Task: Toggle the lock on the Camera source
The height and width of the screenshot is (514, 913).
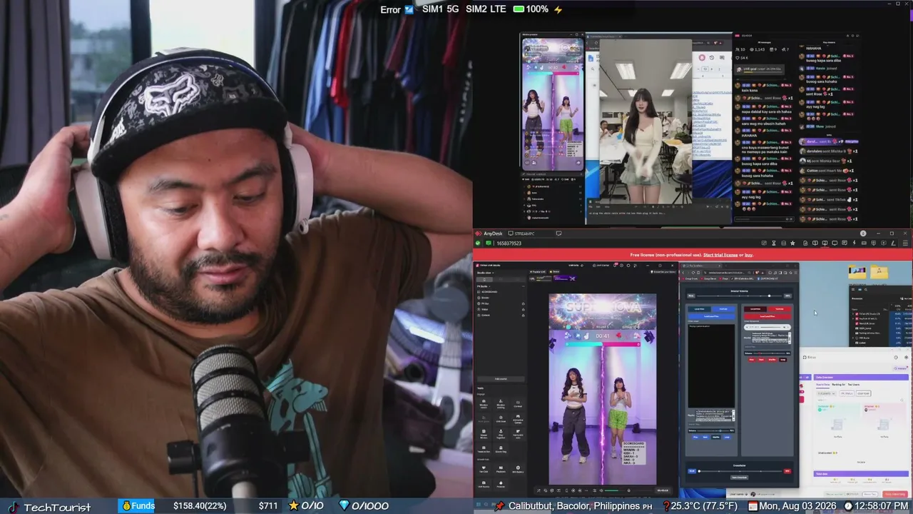Action: click(523, 315)
